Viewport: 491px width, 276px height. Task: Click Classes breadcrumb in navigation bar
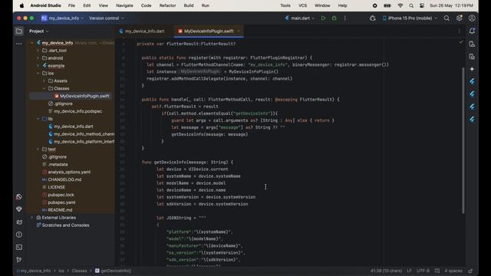point(79,271)
